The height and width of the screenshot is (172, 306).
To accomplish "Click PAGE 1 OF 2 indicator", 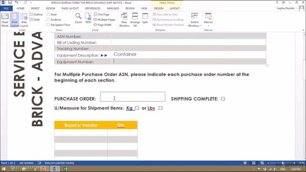I will coord(8,163).
